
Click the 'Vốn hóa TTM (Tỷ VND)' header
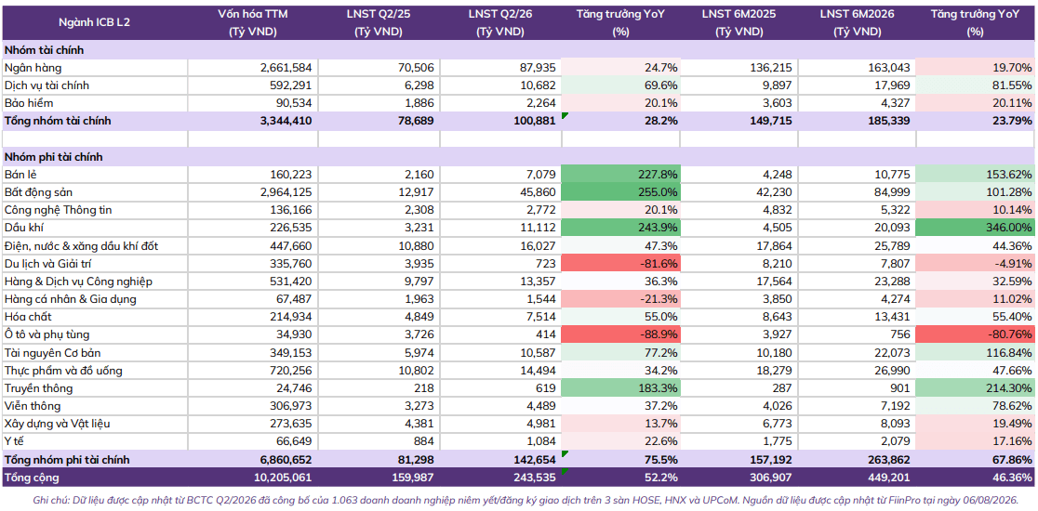click(252, 21)
